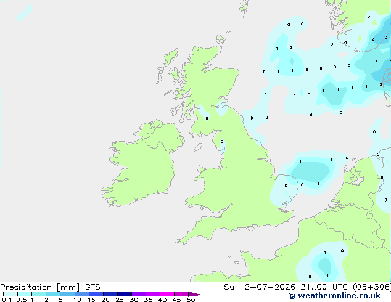Click the 20–25 mm legend color swatch
The width and height of the screenshot is (391, 302).
tap(110, 294)
